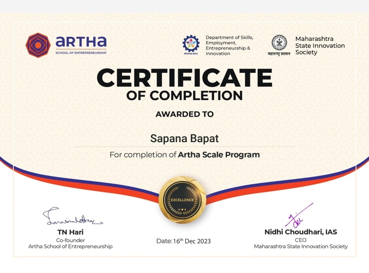The image size is (369, 273).
Task: Click the recipient name 'Sapana Bapat'
Action: (185, 138)
